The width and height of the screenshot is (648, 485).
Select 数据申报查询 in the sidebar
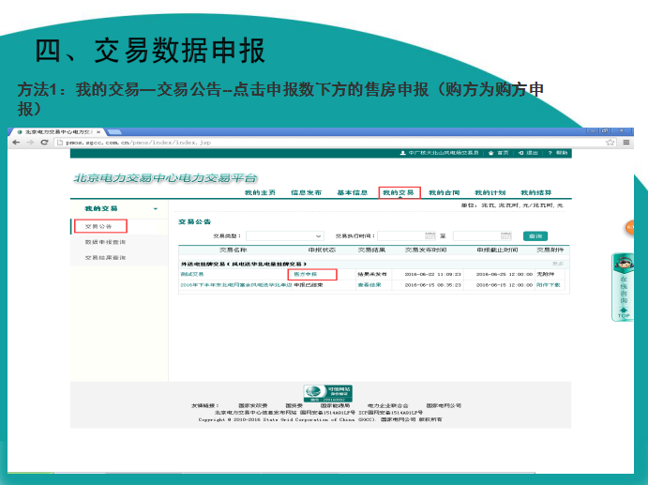(104, 242)
